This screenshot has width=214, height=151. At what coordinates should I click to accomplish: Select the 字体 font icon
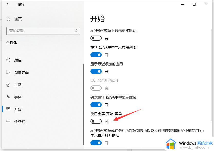(8, 97)
